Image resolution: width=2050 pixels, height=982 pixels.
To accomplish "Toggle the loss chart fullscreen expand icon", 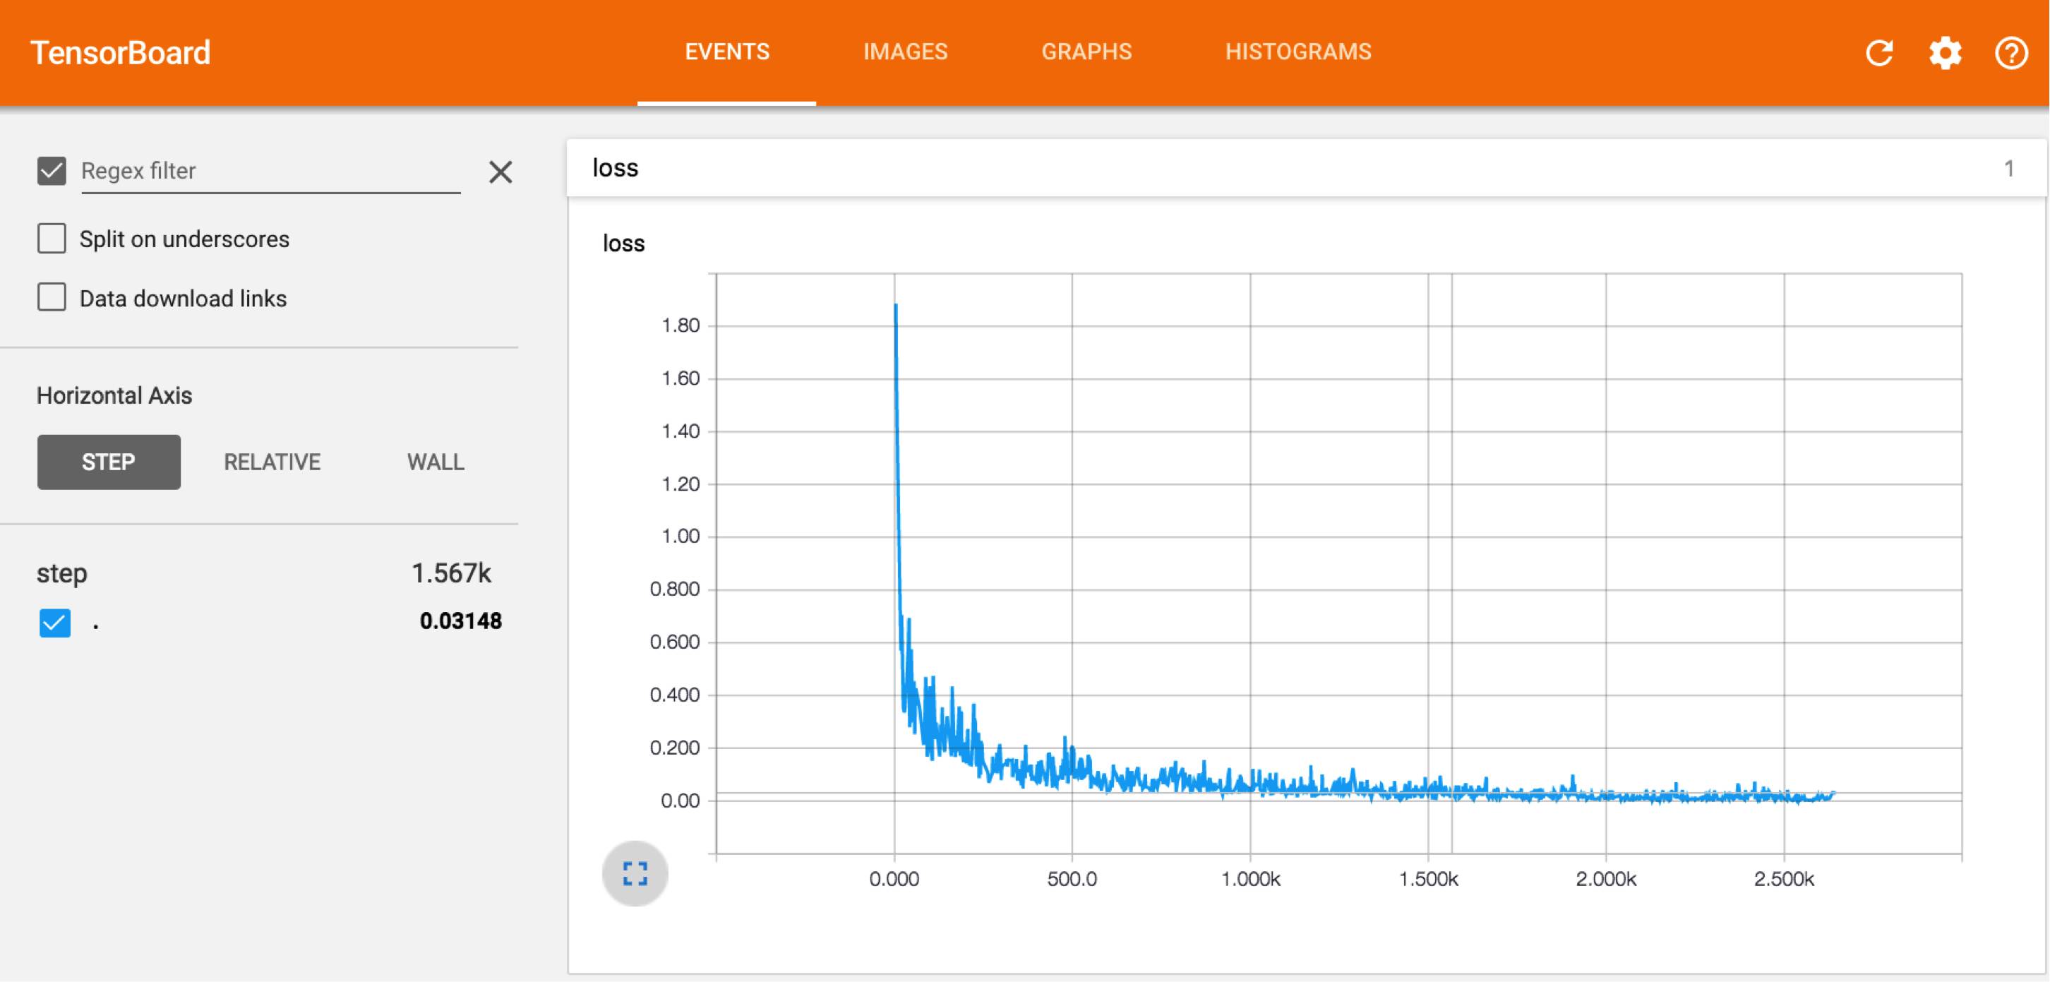I will [x=634, y=873].
